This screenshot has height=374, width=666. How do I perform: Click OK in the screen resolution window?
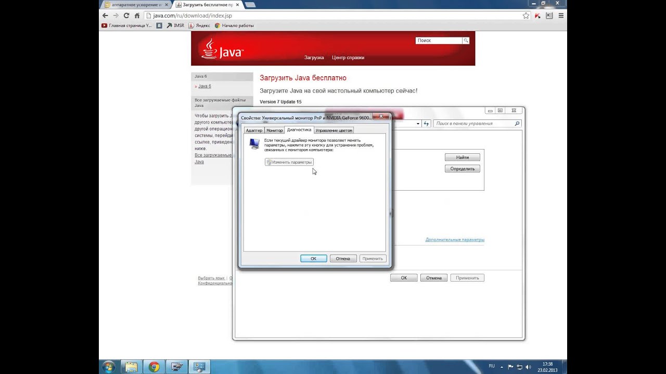(404, 278)
